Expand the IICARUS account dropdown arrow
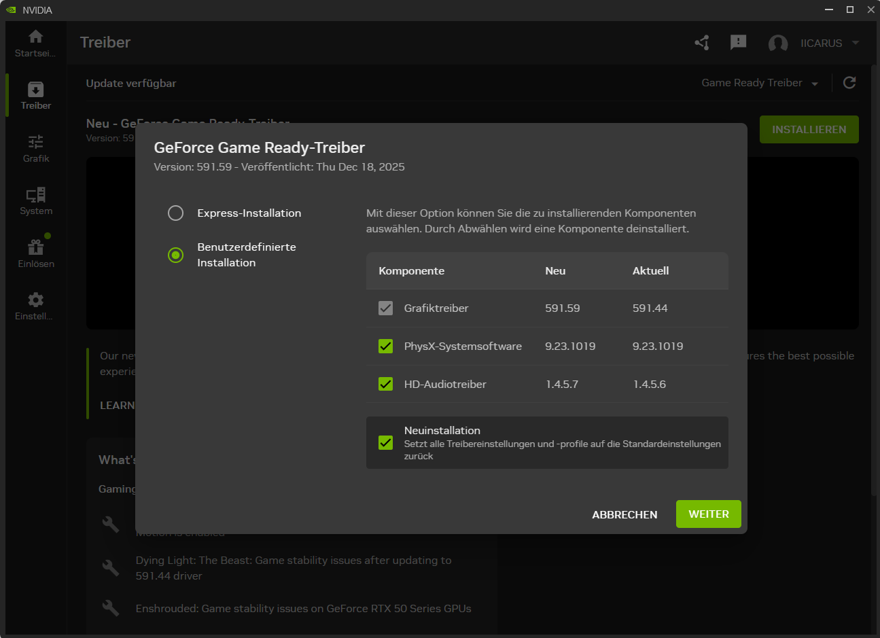 [856, 43]
